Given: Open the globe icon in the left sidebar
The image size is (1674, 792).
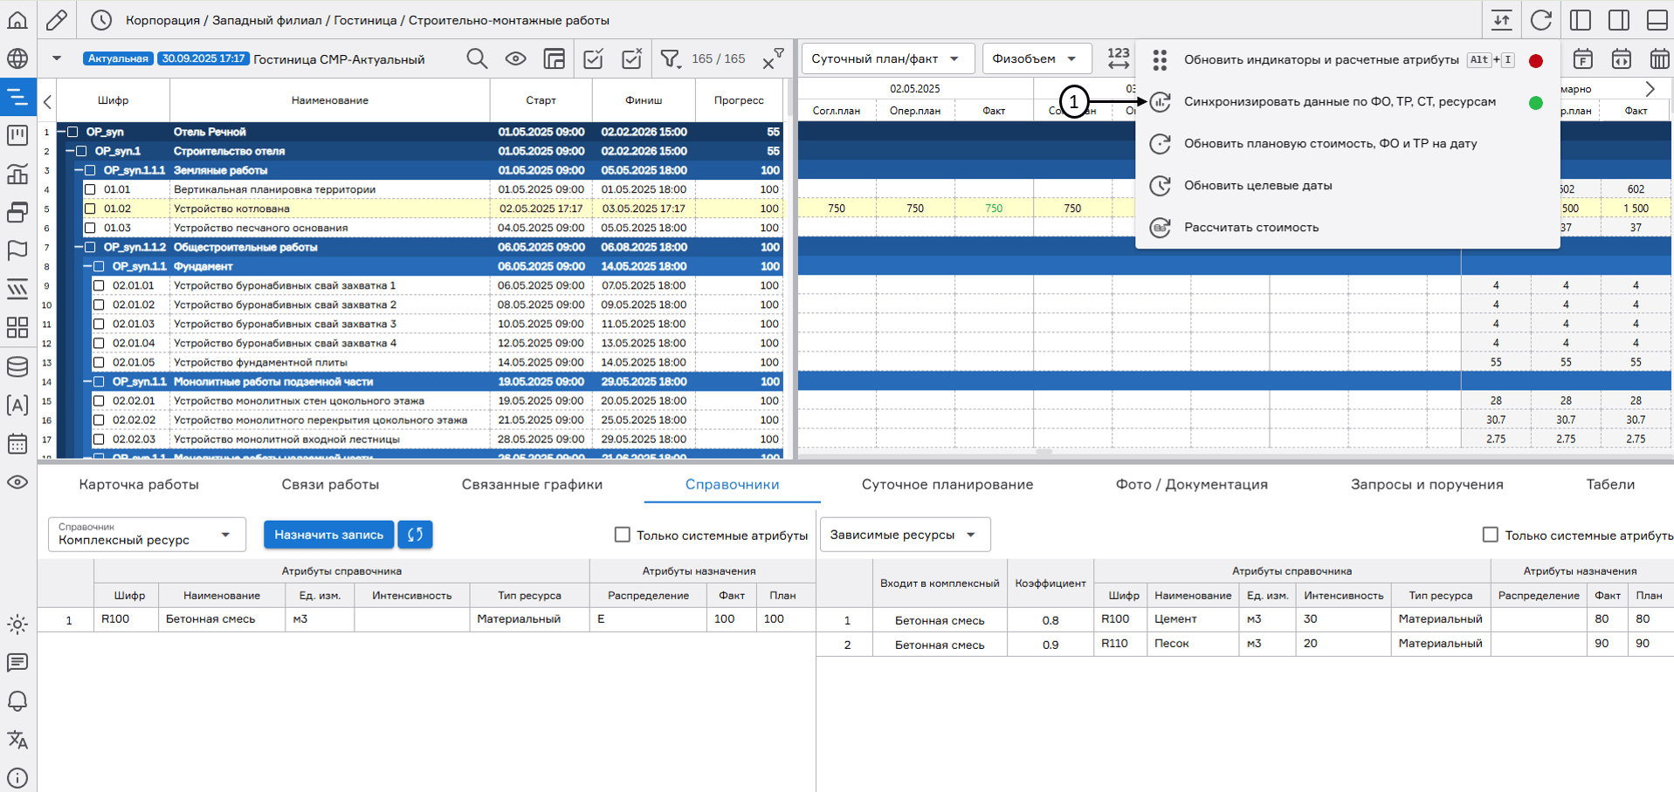Looking at the screenshot, I should [x=17, y=59].
